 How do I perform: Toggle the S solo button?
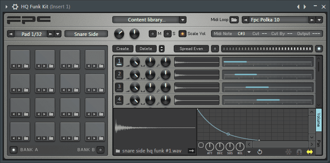pos(168,34)
